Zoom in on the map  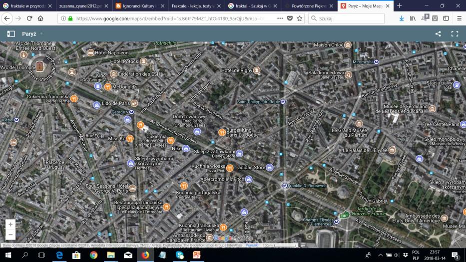click(x=10, y=224)
